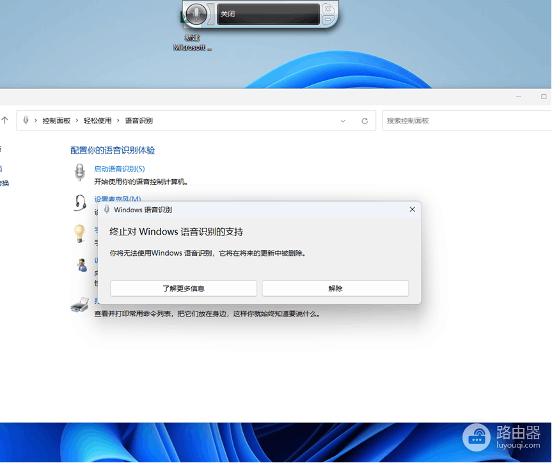
Task: Focus the 搜索控制面板 search field
Action: point(466,120)
